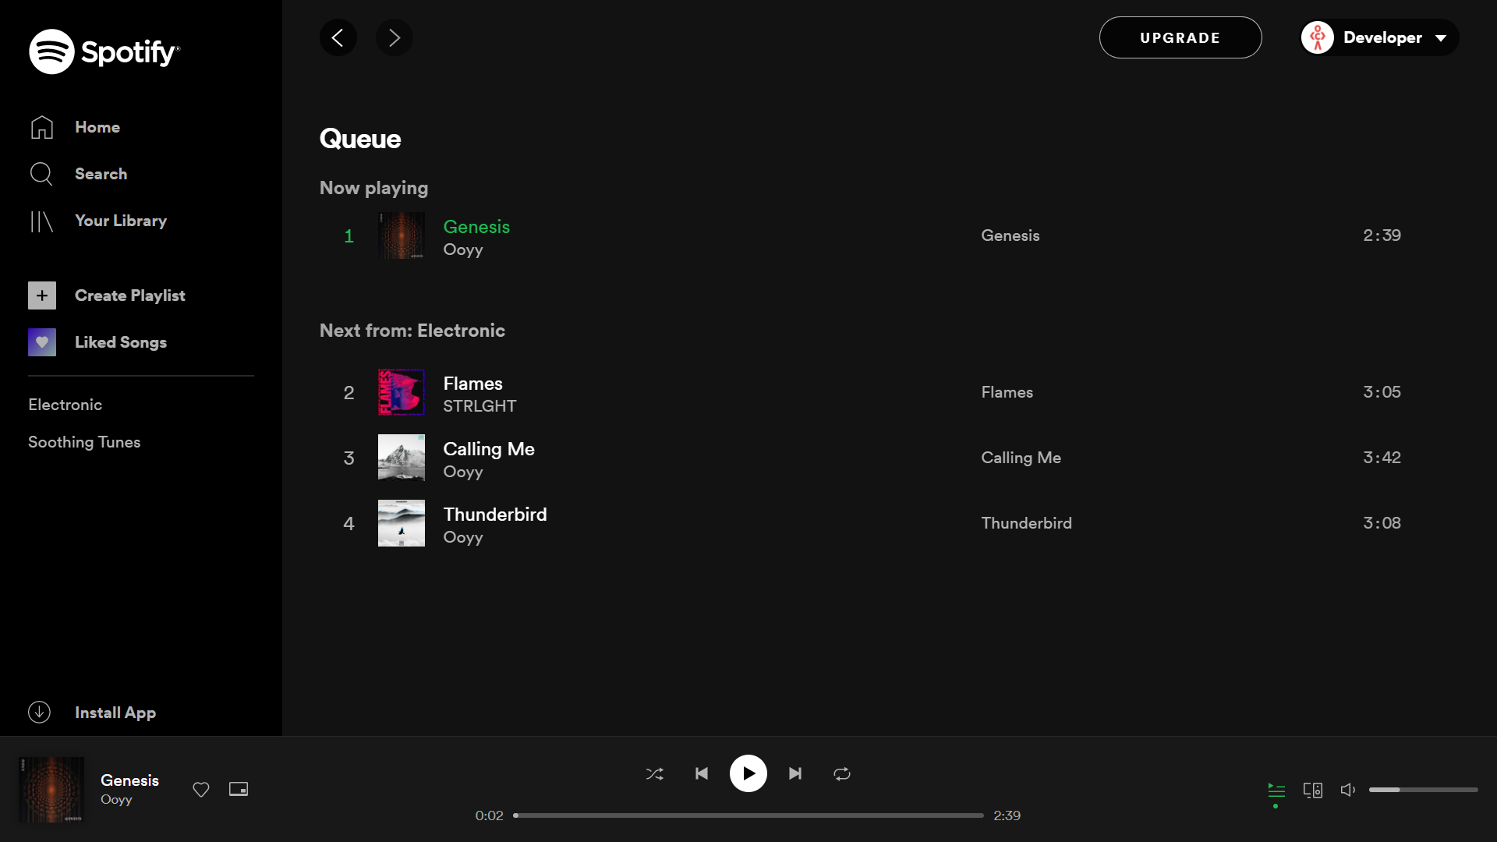Image resolution: width=1497 pixels, height=842 pixels.
Task: Open Your Library
Action: pyautogui.click(x=120, y=221)
